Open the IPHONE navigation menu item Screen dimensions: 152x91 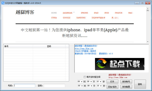[84, 13]
